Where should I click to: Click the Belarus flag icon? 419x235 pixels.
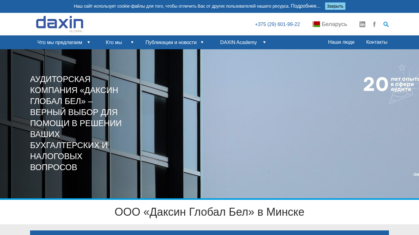[x=316, y=24]
